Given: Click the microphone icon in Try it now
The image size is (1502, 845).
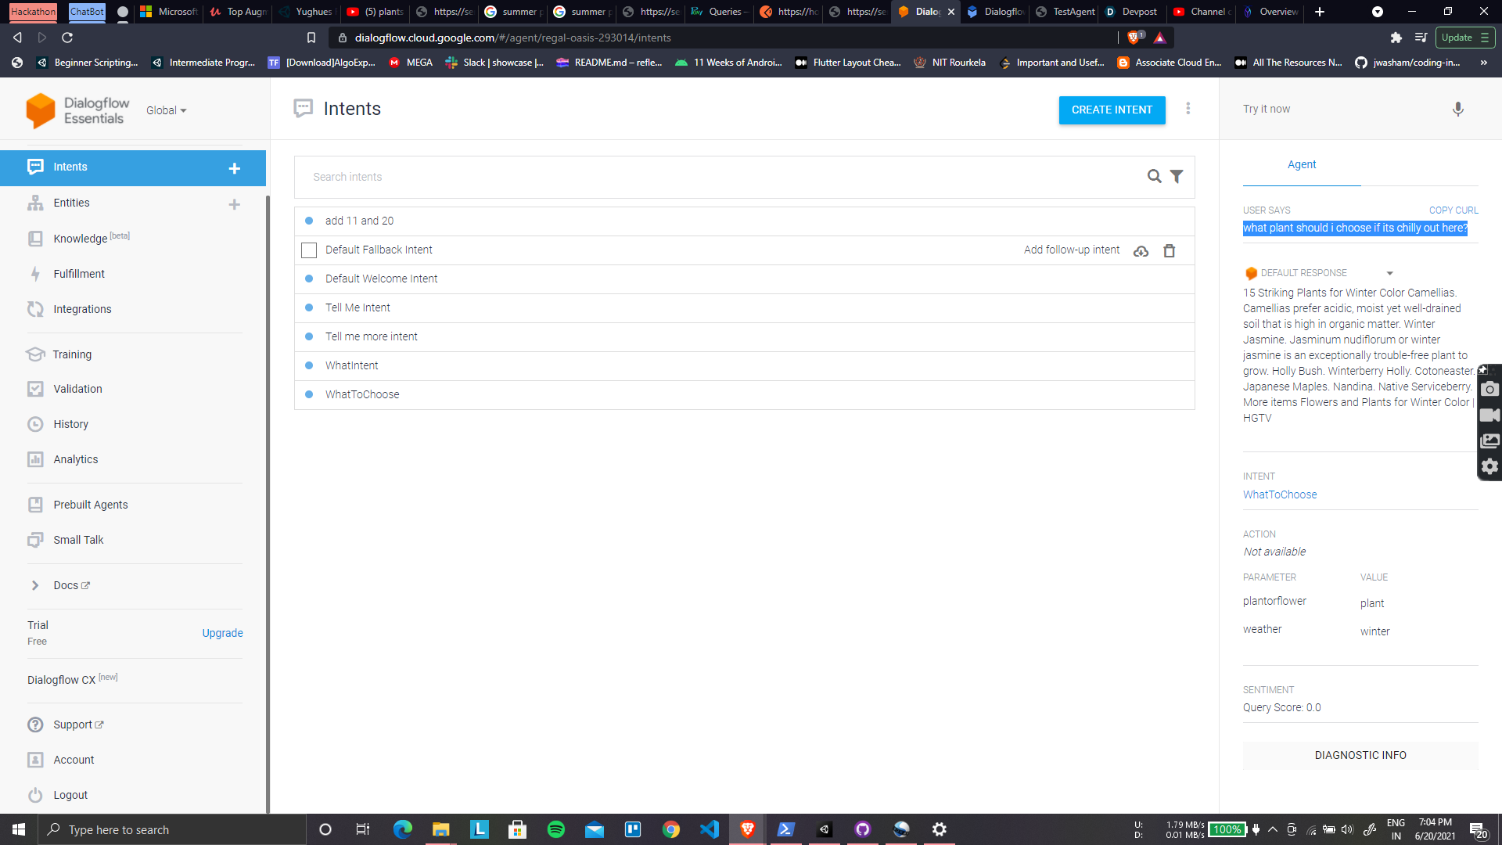Looking at the screenshot, I should point(1457,110).
